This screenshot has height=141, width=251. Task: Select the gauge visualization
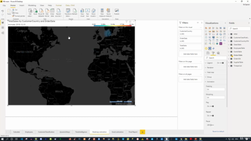click(217, 38)
